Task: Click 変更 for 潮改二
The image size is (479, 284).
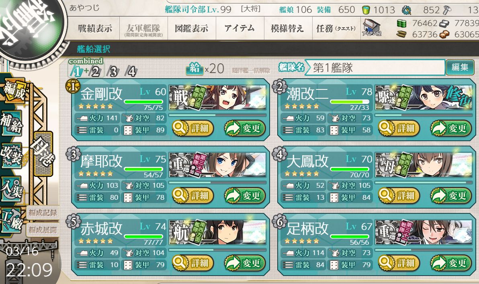Action: 452,128
